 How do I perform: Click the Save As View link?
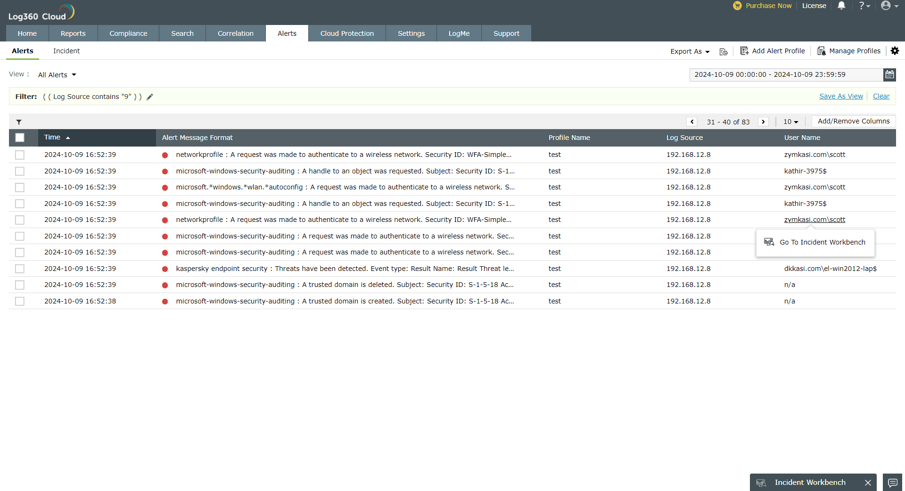pyautogui.click(x=840, y=96)
